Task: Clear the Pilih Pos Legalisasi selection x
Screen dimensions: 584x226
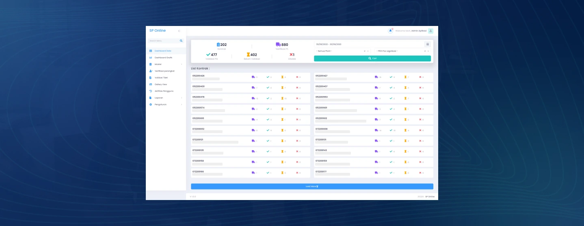Action: pos(425,51)
